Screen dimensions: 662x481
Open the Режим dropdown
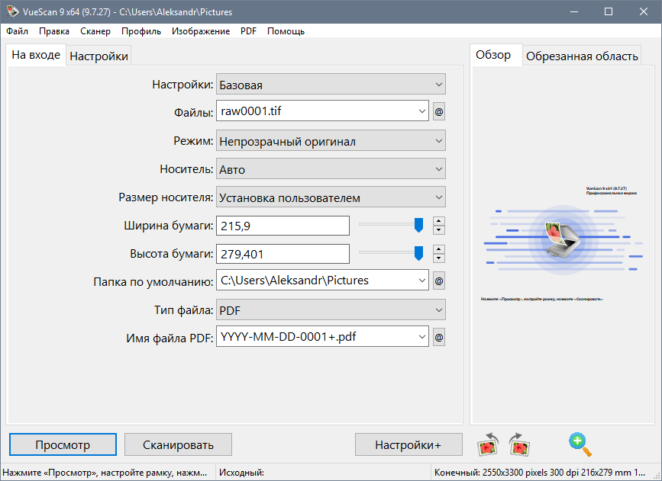pos(331,141)
